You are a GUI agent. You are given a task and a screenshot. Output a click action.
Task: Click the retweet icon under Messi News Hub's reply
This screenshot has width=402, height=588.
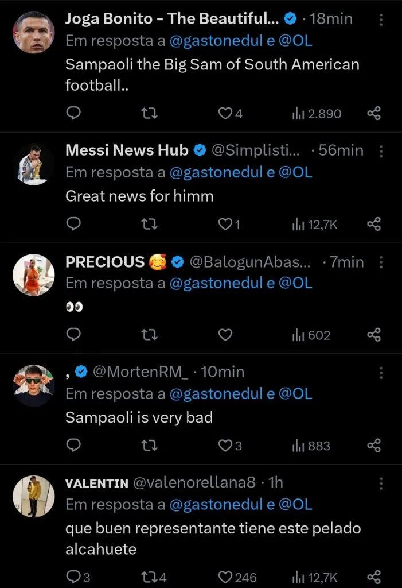point(150,224)
